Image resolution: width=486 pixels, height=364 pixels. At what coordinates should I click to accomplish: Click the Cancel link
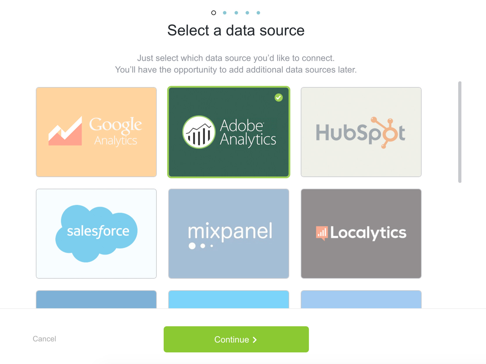point(44,339)
